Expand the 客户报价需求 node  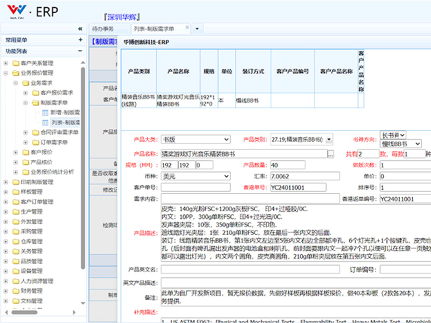25,93
